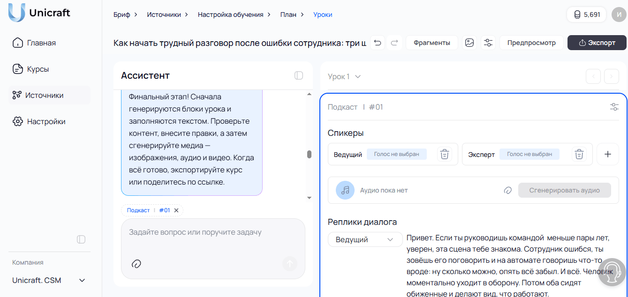The image size is (628, 297).
Task: Go to Курсы in the sidebar
Action: (x=30, y=69)
